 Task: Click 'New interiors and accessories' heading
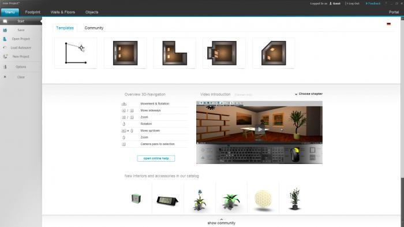tap(162, 176)
